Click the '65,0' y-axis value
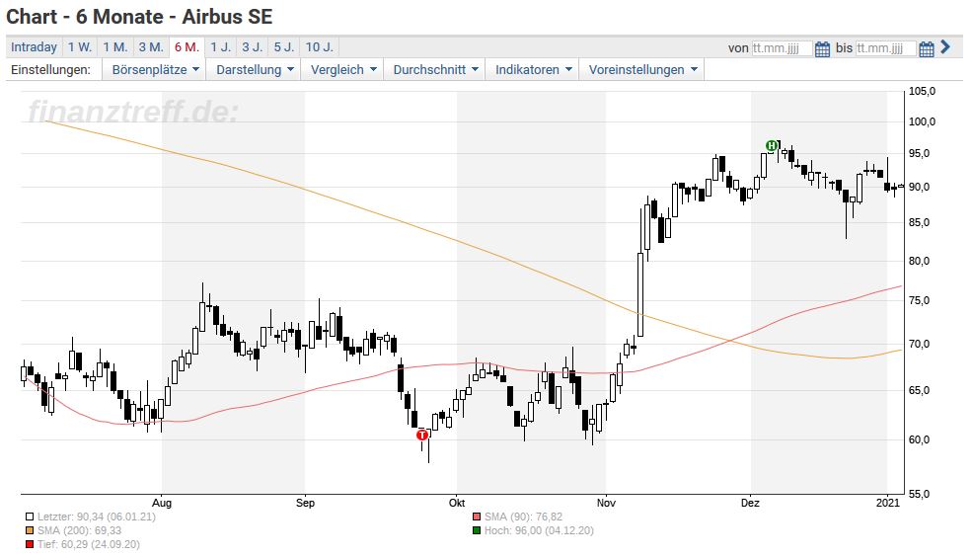This screenshot has width=973, height=557. (919, 390)
